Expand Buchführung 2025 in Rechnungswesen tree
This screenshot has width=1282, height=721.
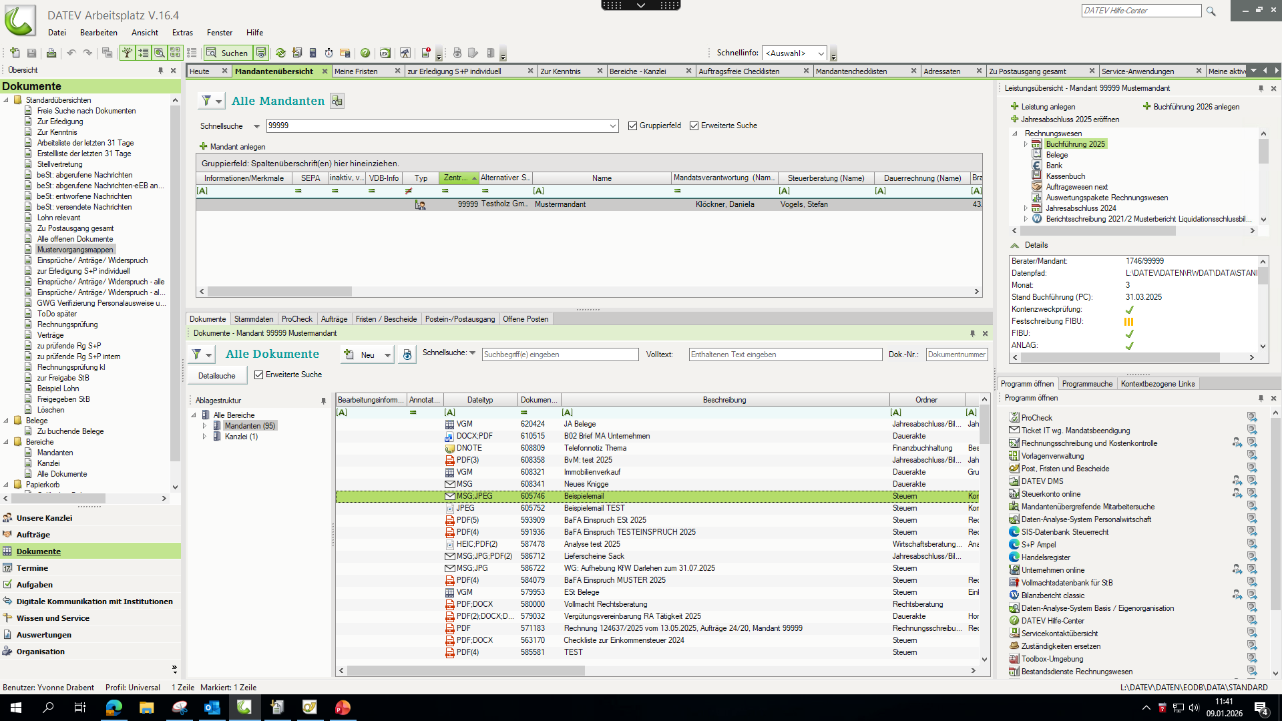click(x=1026, y=144)
